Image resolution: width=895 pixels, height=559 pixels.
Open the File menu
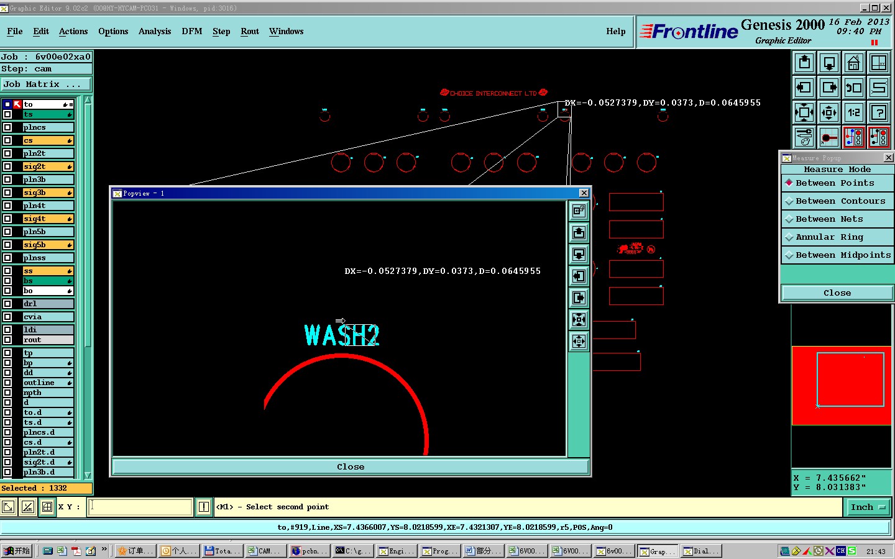[15, 32]
